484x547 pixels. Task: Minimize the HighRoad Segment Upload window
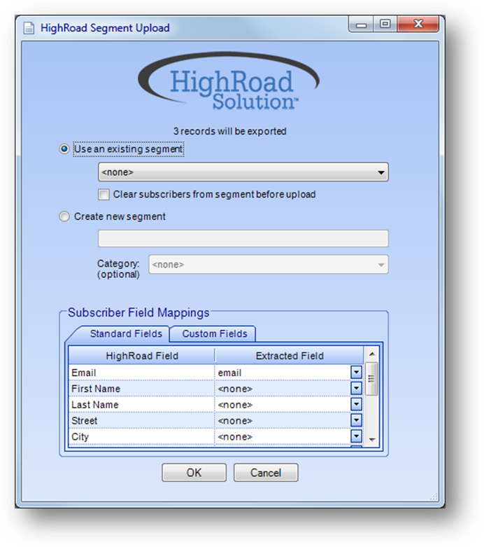coord(361,24)
